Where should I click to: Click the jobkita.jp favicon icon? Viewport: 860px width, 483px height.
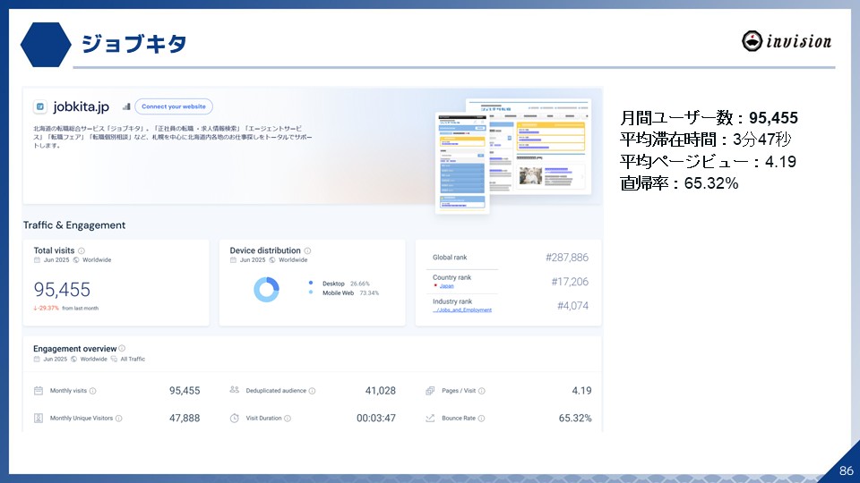pos(40,106)
